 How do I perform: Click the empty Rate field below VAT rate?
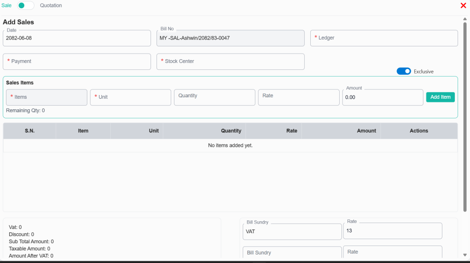click(392, 252)
